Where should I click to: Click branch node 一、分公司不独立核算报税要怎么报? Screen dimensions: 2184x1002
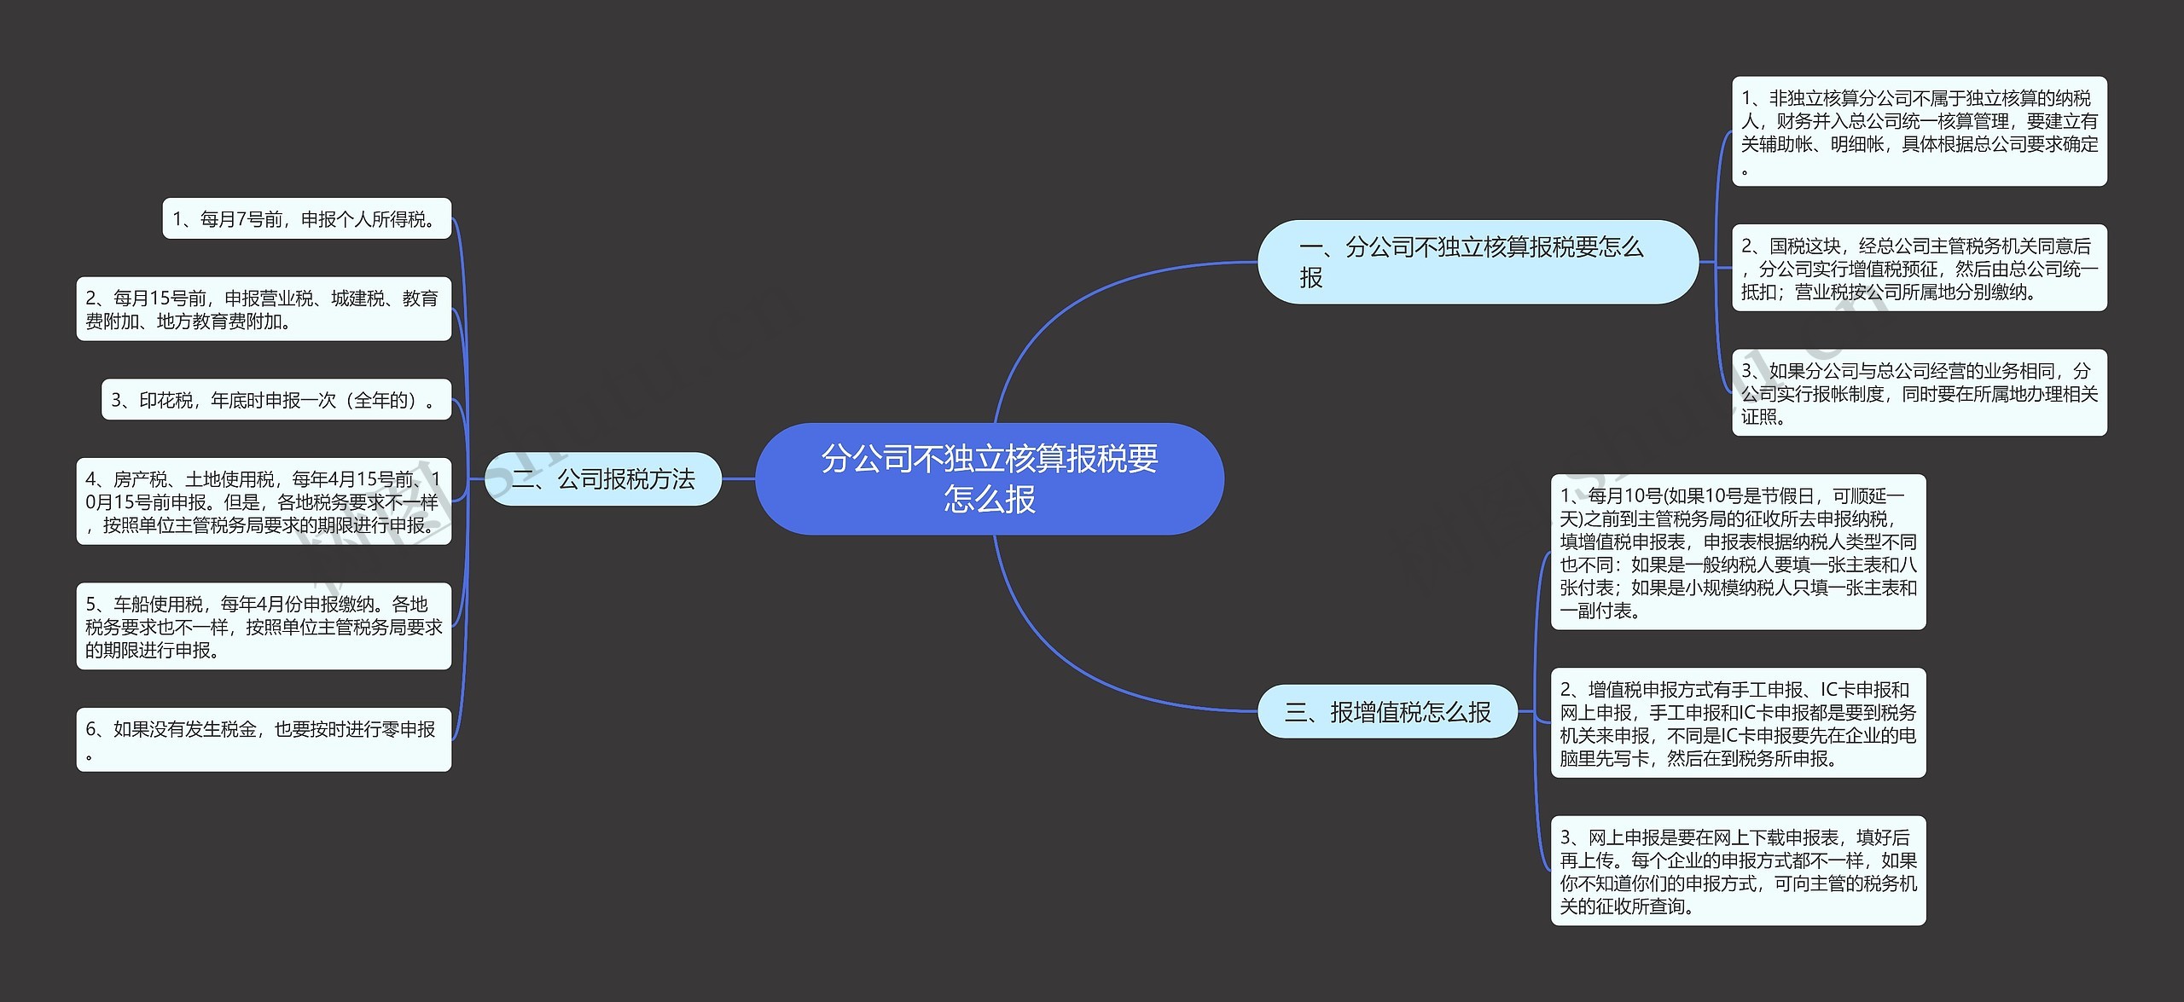1478,262
